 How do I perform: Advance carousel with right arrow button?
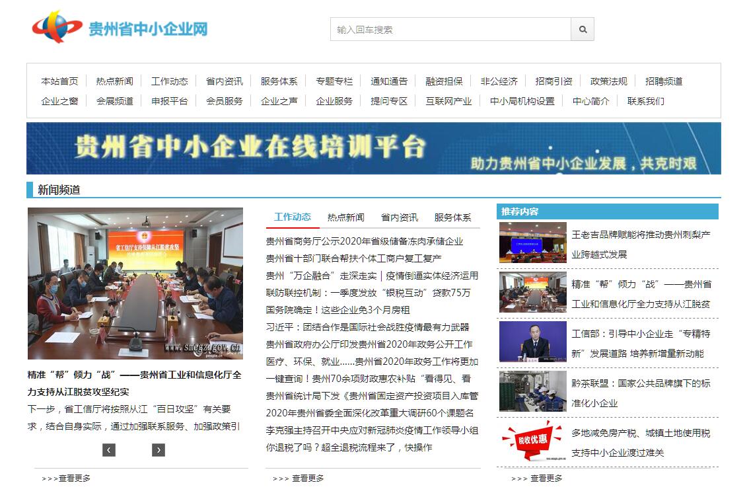[x=159, y=450]
